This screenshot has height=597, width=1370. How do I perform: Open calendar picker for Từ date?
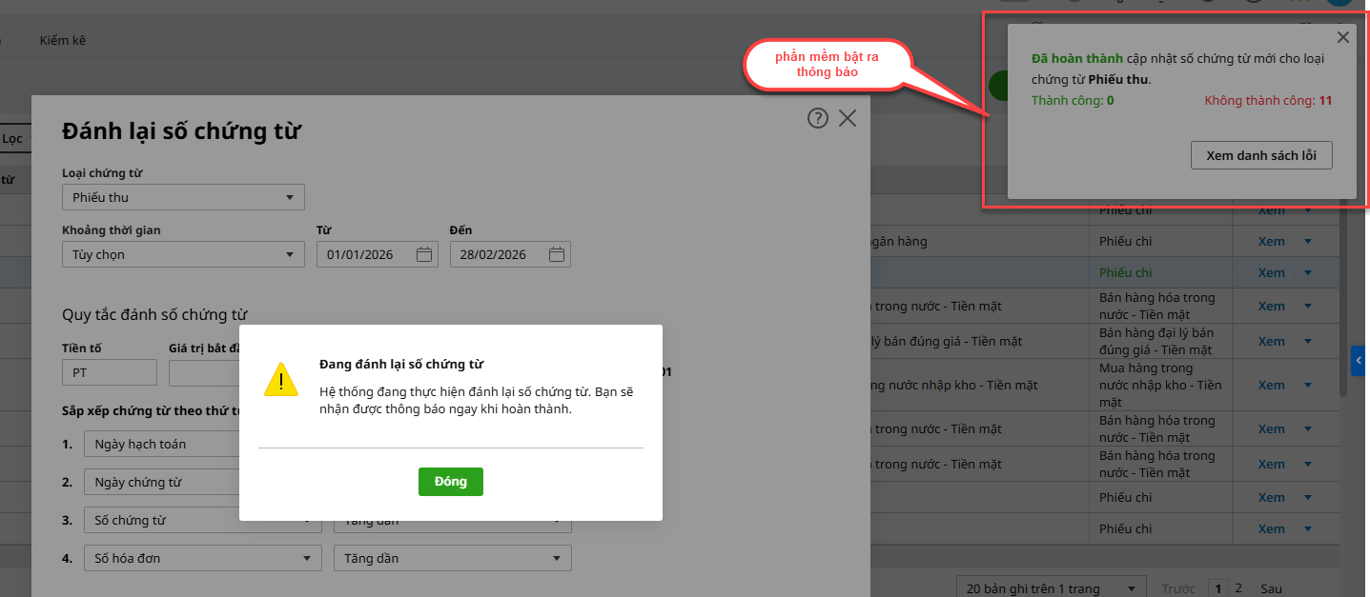point(424,254)
